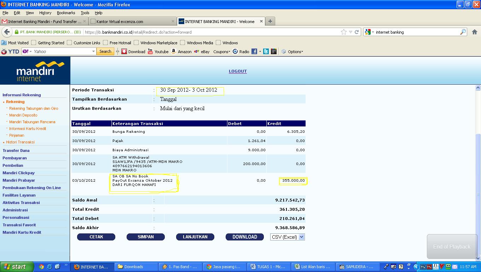Expand hidden system tray icons arrow

tap(416, 267)
